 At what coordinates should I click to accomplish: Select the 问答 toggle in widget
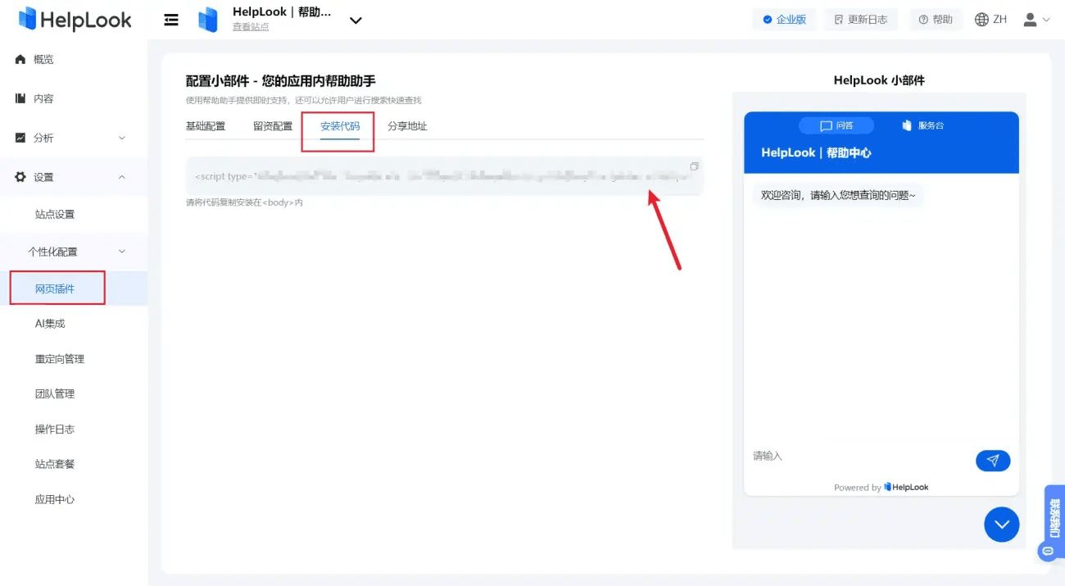coord(836,125)
